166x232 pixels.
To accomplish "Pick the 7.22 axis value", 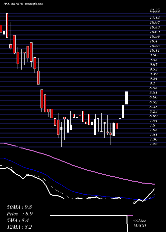I will [x=153, y=144].
